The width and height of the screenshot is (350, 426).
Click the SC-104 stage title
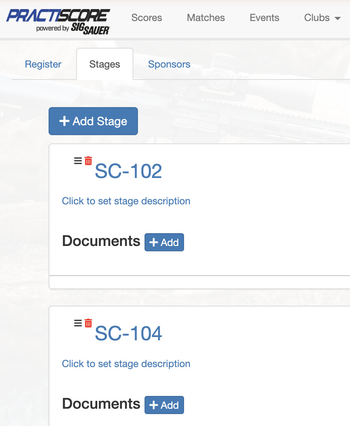coord(128,333)
